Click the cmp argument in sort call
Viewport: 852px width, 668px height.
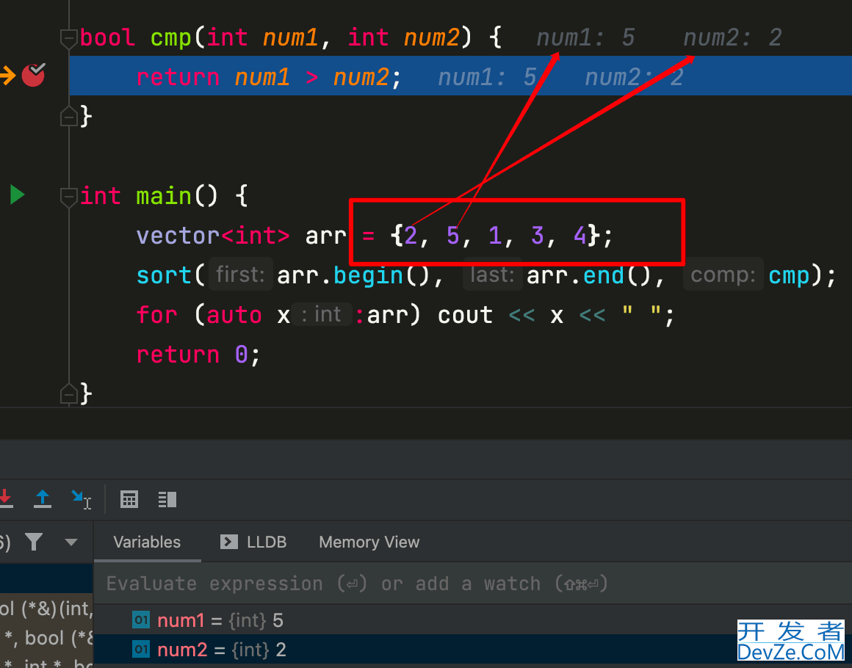(x=789, y=275)
